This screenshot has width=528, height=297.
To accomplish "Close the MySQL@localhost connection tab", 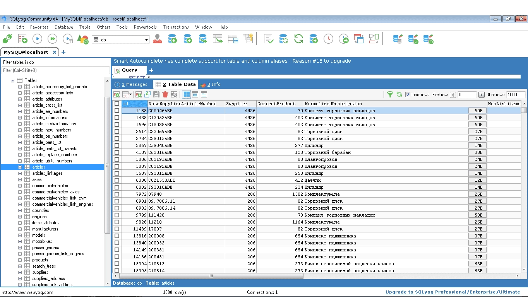I will coord(55,52).
